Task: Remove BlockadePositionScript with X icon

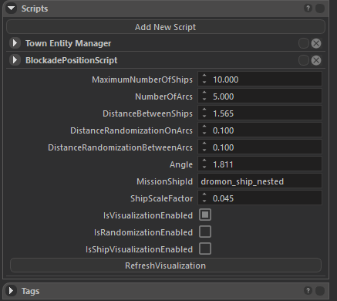Action: point(316,60)
